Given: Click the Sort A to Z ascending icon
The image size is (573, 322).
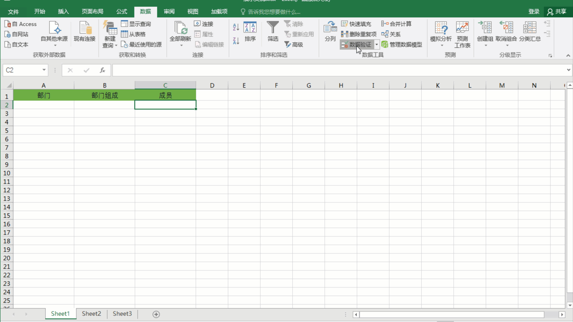Looking at the screenshot, I should pos(236,27).
